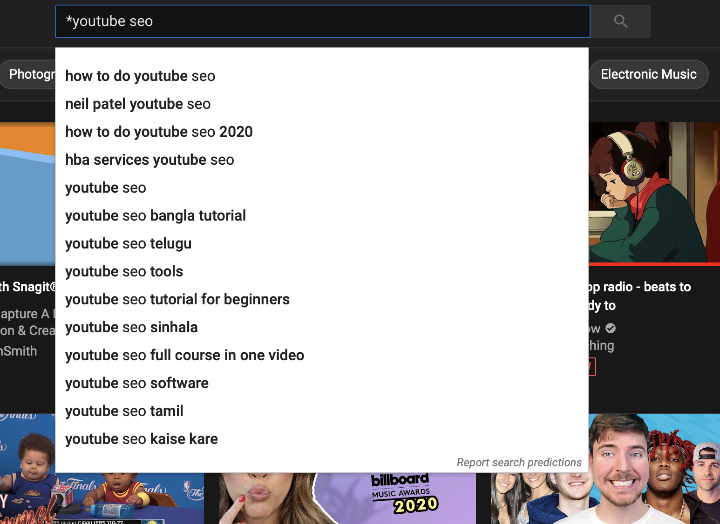
Task: Select 'youtube seo full course in one video'
Action: pos(322,355)
